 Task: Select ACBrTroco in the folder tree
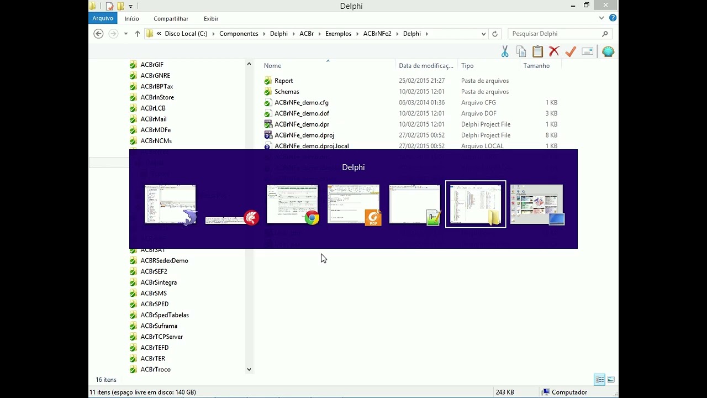[155, 369]
